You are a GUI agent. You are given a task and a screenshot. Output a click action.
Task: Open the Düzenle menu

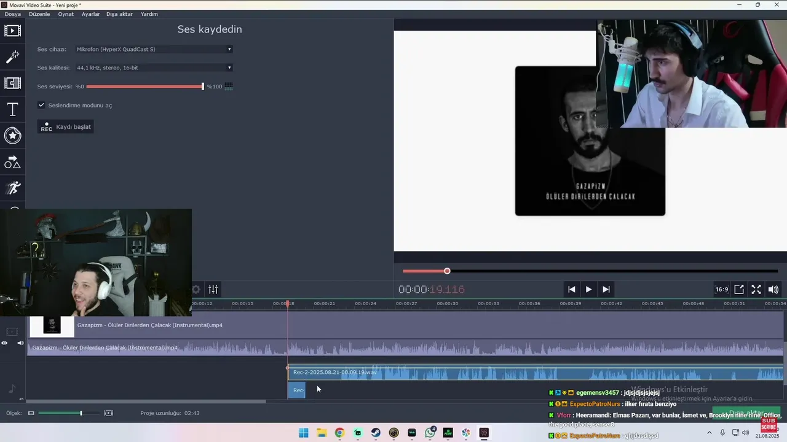(39, 14)
